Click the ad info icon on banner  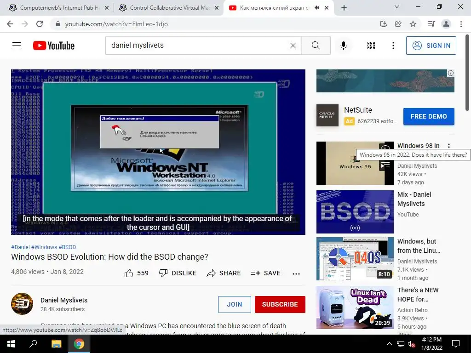451,73
